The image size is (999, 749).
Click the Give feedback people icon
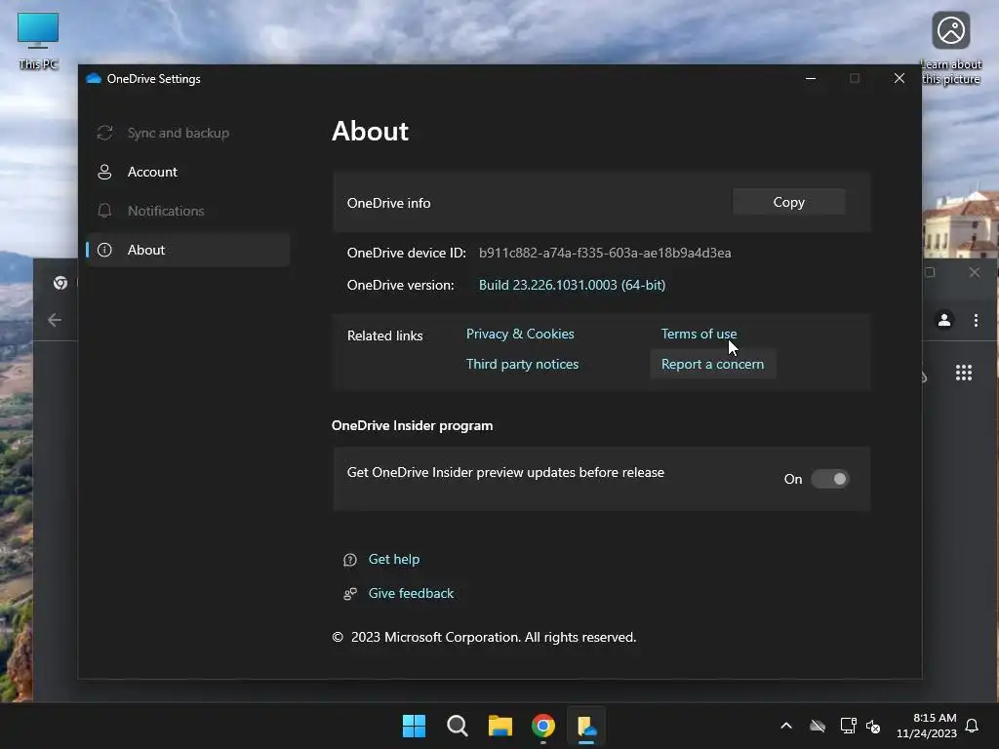point(350,594)
